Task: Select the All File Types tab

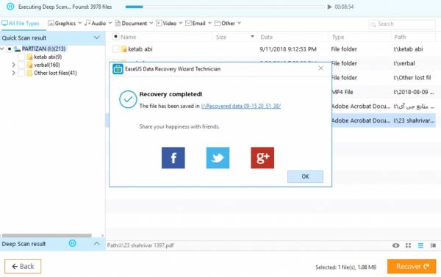Action: [21, 24]
